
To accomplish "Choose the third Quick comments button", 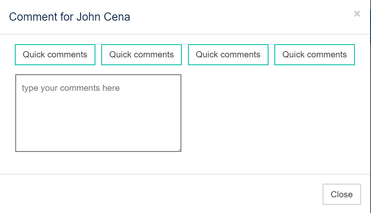I will (228, 55).
